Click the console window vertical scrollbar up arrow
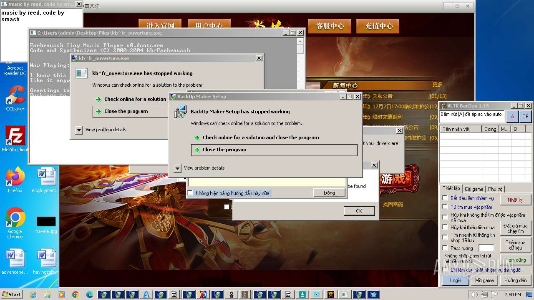The height and width of the screenshot is (300, 534). [x=300, y=42]
